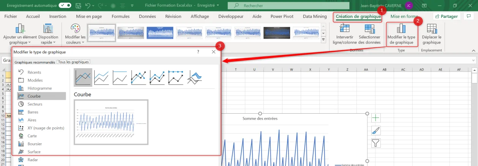Select the Tous les graphiques dialog tab
The image size is (478, 166).
(x=74, y=62)
